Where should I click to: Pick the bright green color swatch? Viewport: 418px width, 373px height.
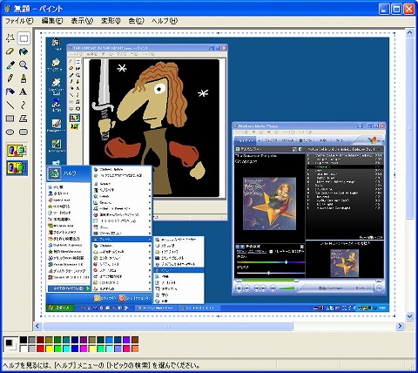tap(57, 349)
